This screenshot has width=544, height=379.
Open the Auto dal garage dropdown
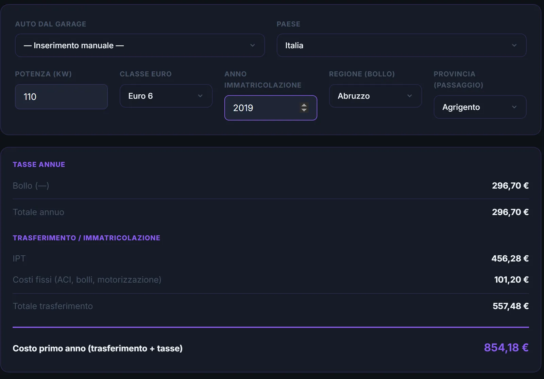coord(140,45)
